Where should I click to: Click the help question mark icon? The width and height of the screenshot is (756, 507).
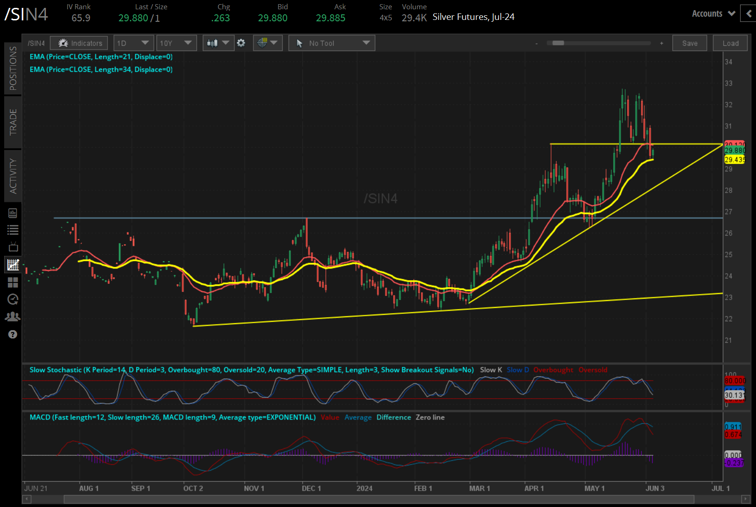[13, 334]
